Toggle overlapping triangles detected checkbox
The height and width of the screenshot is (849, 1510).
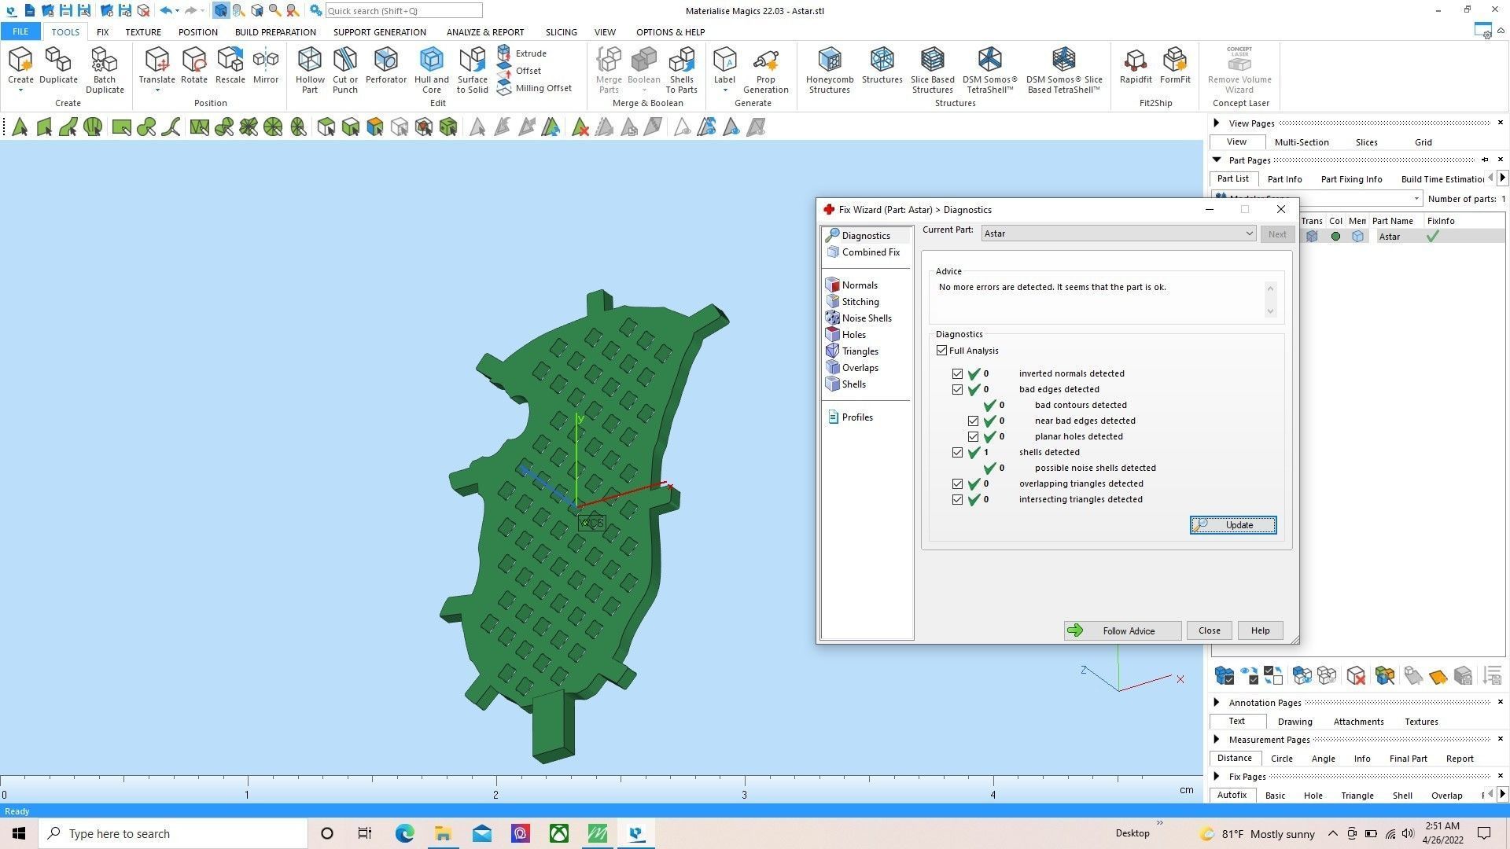pos(957,484)
